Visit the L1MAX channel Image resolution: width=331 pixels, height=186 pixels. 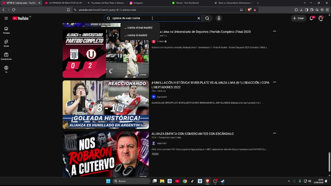coord(160,42)
